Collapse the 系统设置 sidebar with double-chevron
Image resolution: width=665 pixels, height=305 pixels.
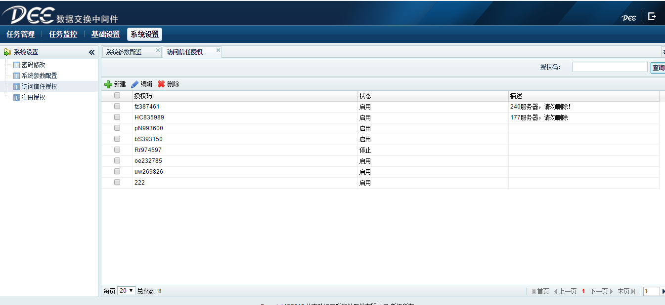91,52
